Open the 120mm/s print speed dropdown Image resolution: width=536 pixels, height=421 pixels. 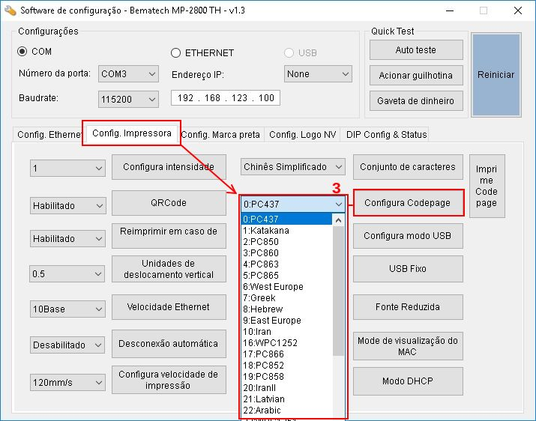67,382
